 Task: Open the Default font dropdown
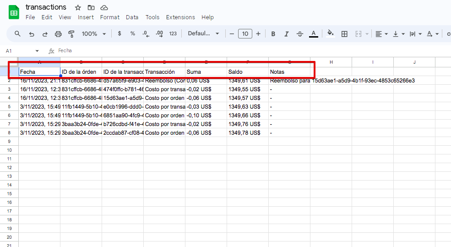tap(203, 33)
